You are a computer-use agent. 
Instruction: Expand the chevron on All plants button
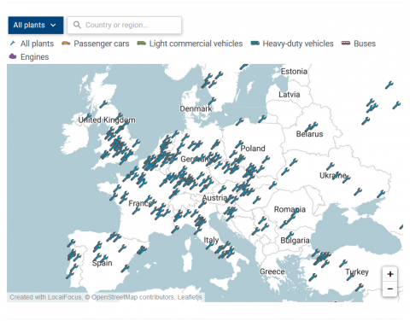pyautogui.click(x=53, y=25)
